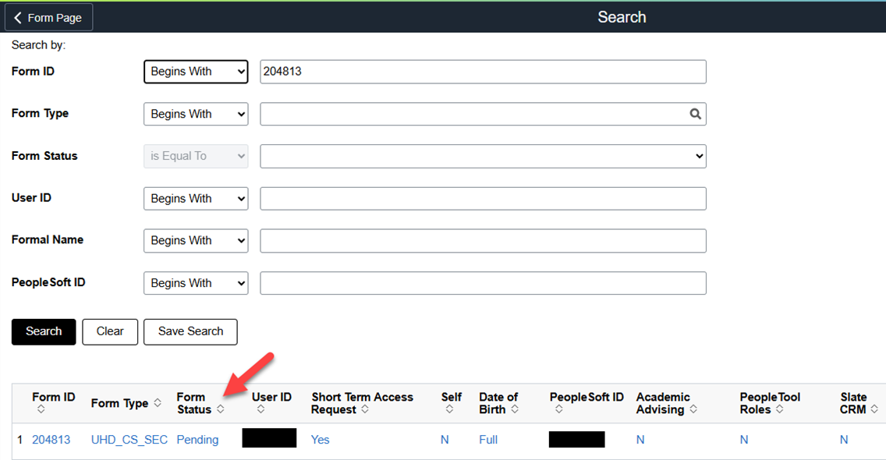Click the User ID input field
This screenshot has height=460, width=886.
483,198
